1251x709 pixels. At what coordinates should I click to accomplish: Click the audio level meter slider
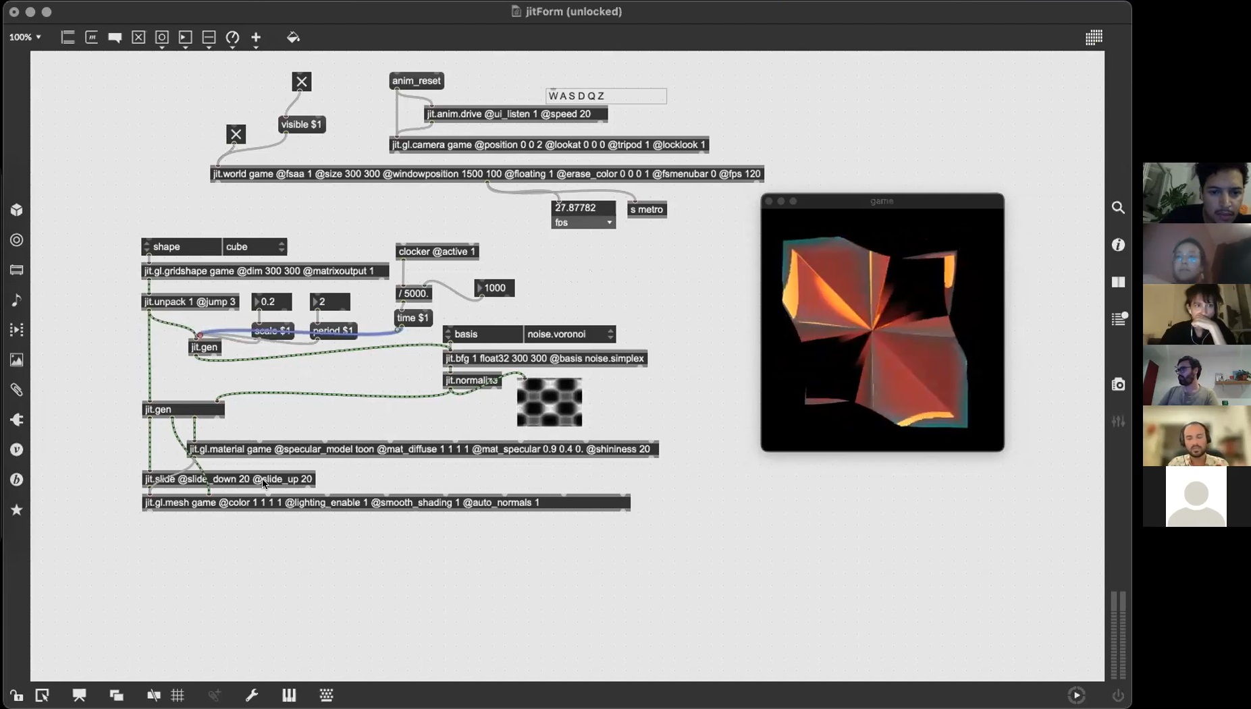coord(1118,634)
